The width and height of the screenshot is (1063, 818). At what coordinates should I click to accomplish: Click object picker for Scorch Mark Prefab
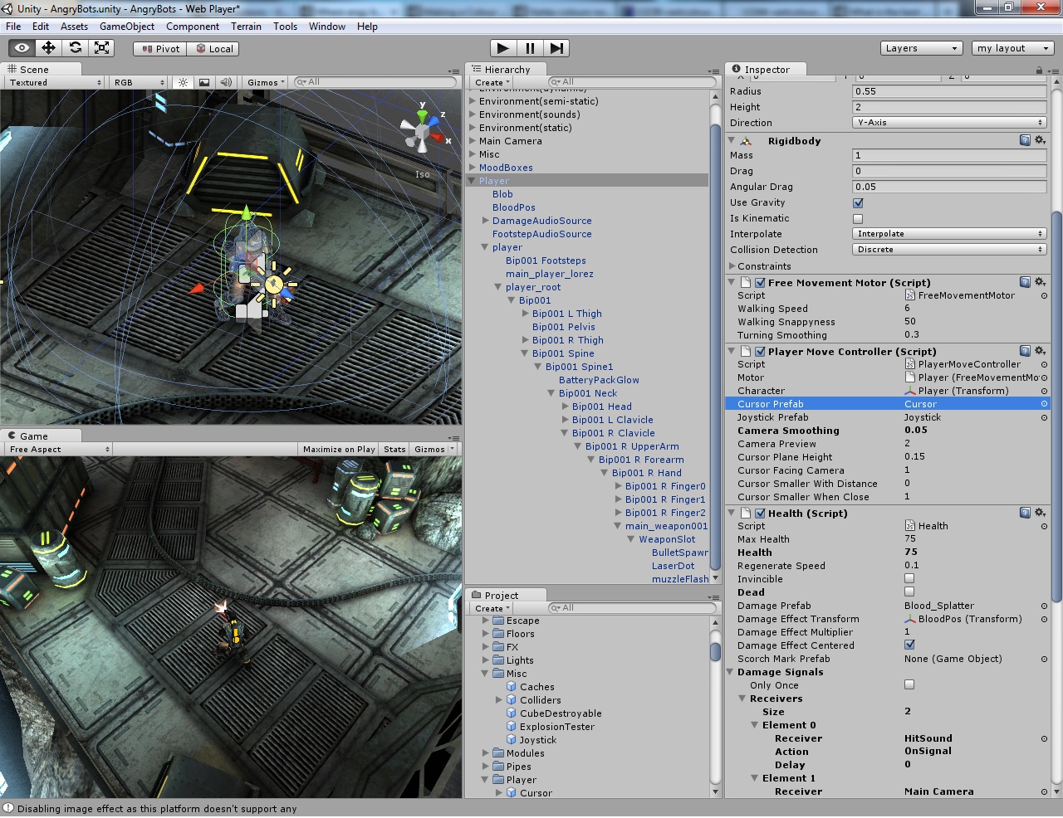(1044, 659)
